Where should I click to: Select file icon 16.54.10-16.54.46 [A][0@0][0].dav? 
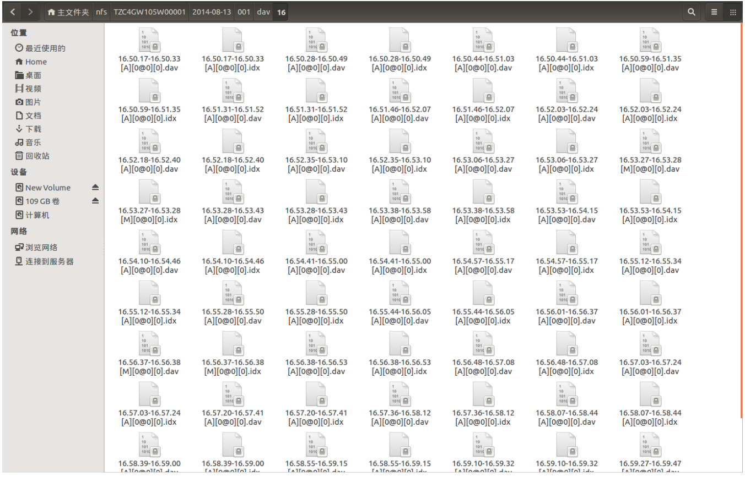click(x=149, y=243)
